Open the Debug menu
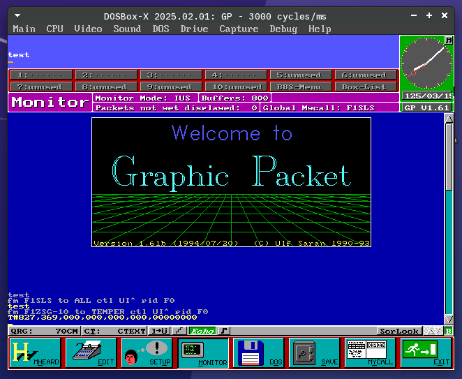 (283, 29)
